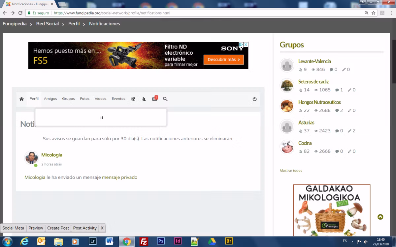The height and width of the screenshot is (247, 396).
Task: Open the Asturias group
Action: [x=306, y=123]
